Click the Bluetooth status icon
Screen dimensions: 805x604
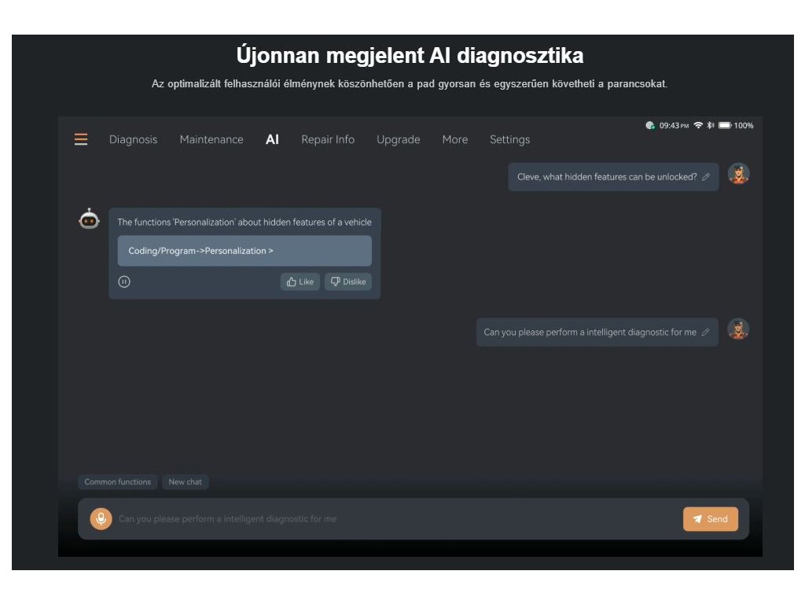pos(711,125)
